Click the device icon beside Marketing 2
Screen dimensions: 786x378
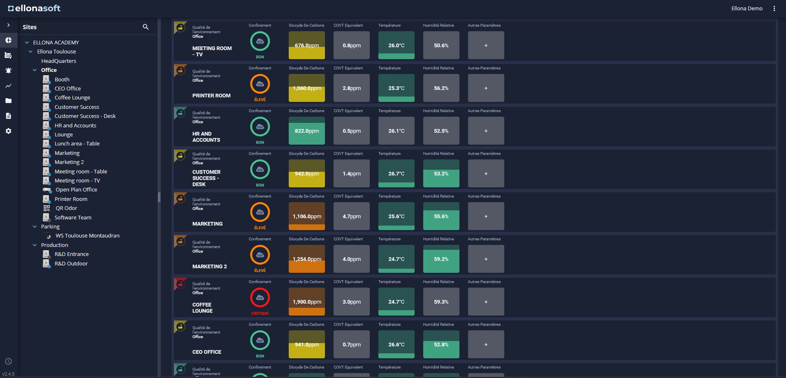coord(46,162)
